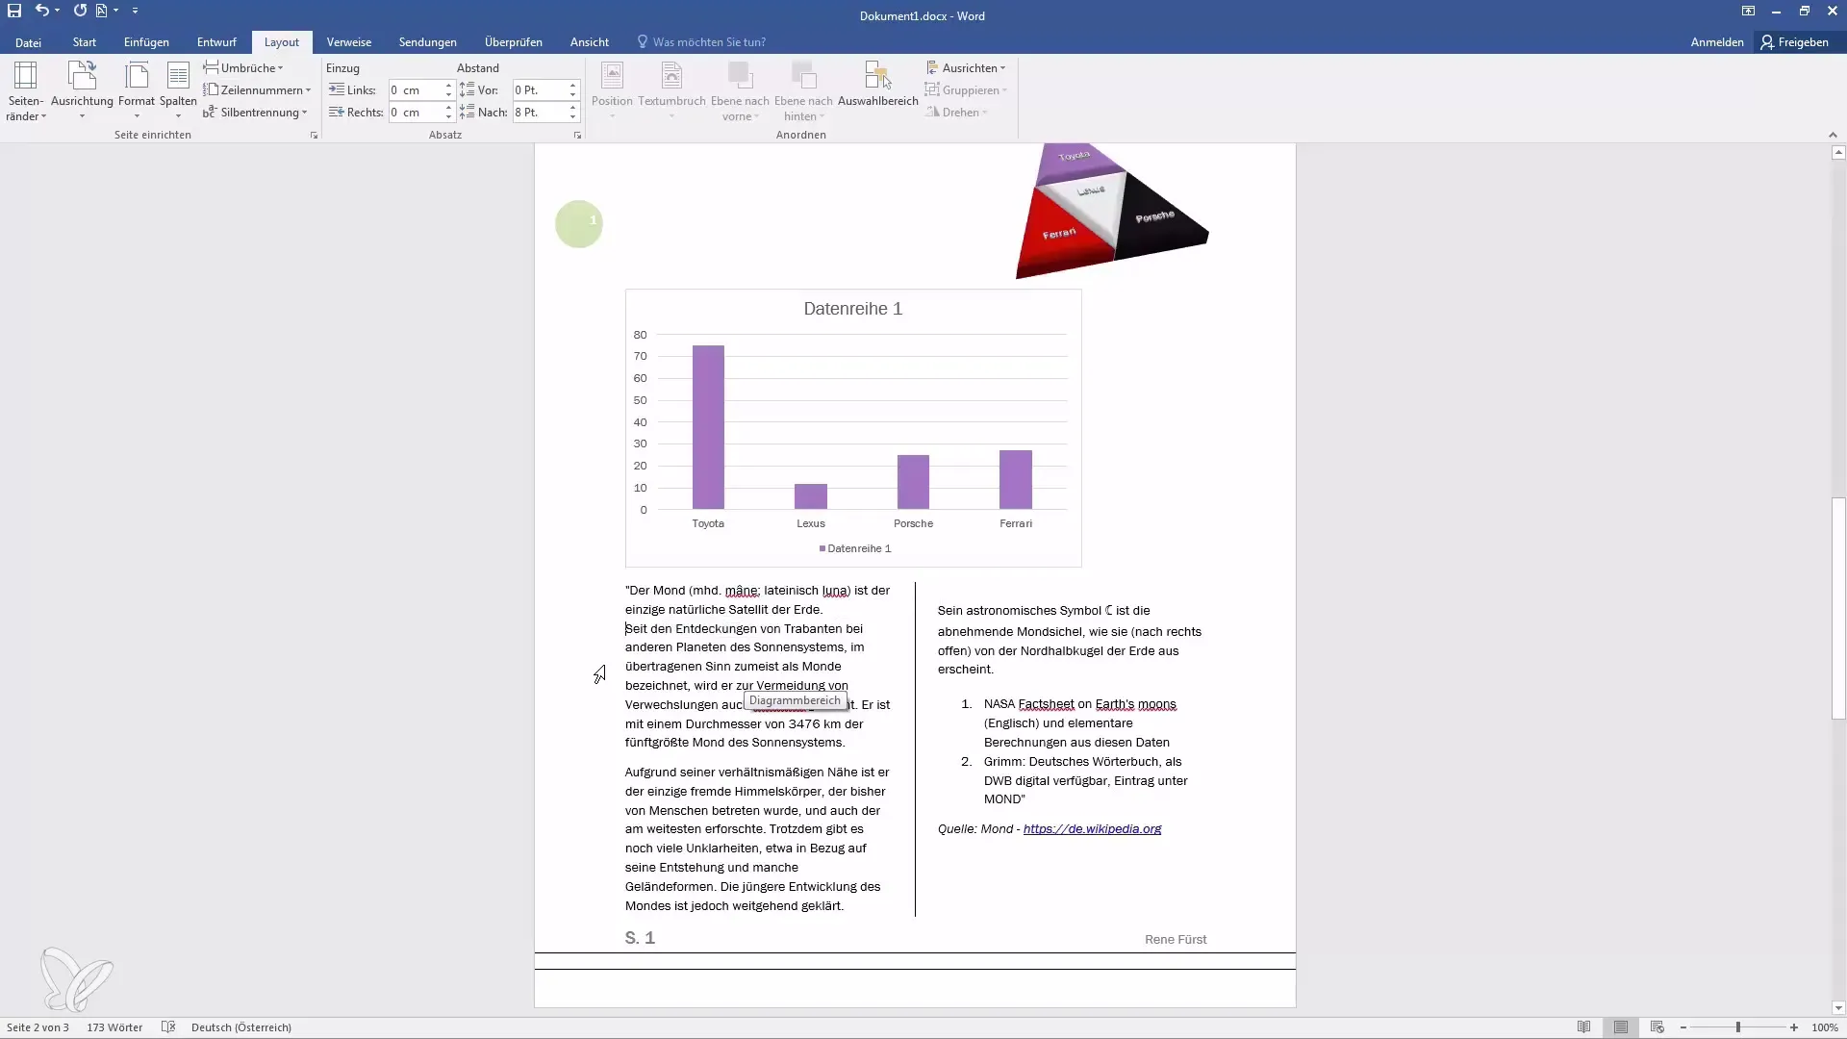1847x1039 pixels.
Task: Open Ausrichtung orientation menu
Action: point(82,91)
